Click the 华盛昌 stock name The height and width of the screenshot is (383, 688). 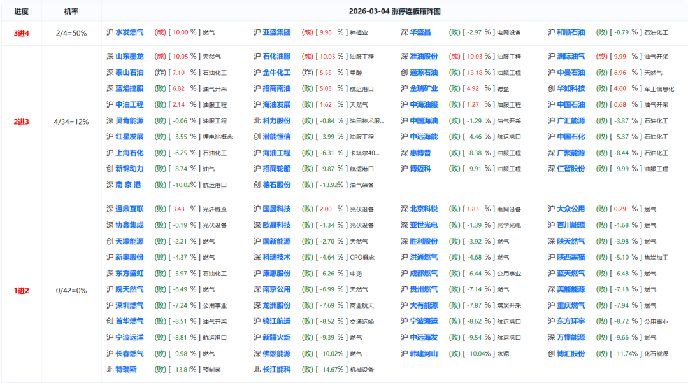(420, 32)
